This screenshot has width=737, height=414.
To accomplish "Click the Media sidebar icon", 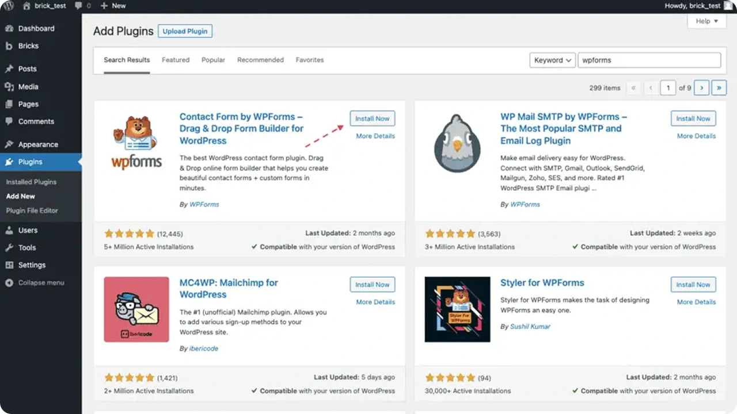I will coord(9,87).
